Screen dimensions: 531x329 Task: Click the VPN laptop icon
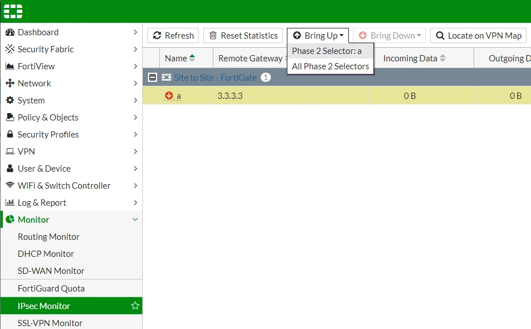[x=10, y=151]
